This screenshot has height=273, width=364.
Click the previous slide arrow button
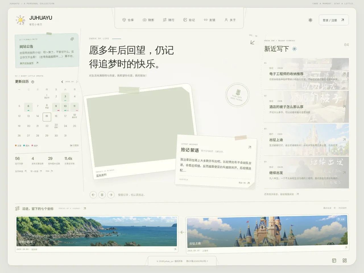coord(93,195)
